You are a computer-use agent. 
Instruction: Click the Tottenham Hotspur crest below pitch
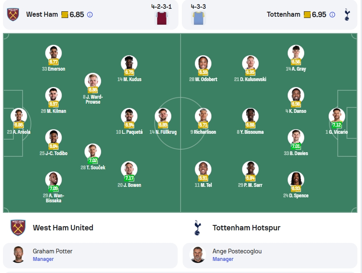tap(198, 228)
